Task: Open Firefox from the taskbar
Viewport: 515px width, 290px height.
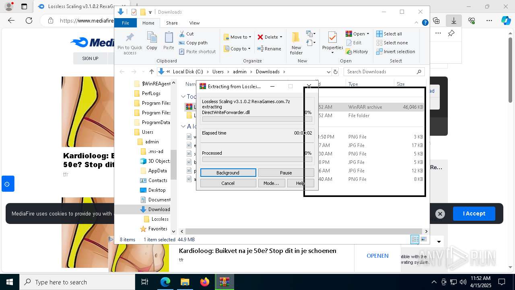Action: (x=205, y=282)
